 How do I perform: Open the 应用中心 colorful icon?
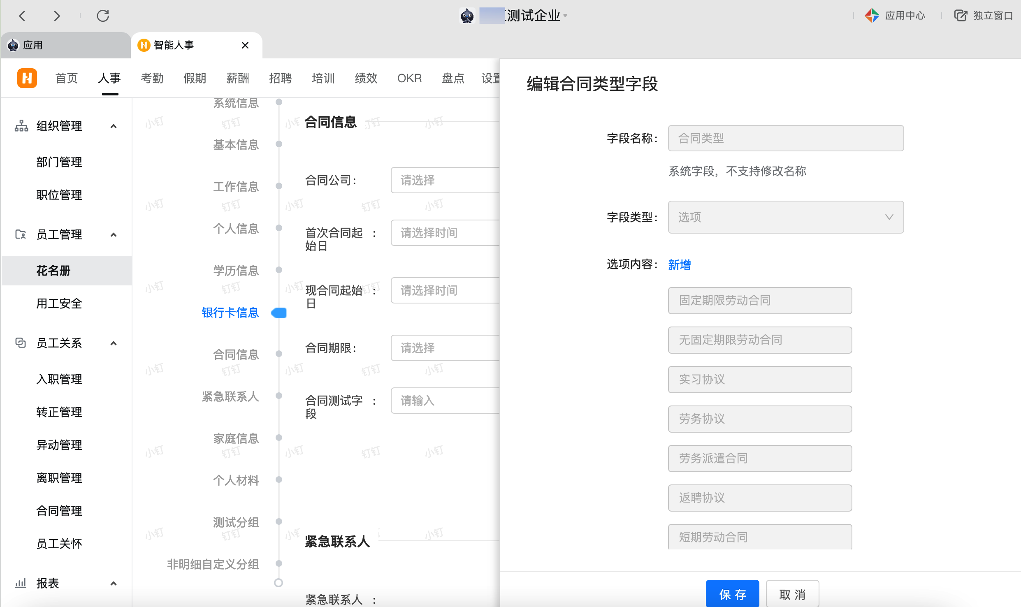click(872, 16)
